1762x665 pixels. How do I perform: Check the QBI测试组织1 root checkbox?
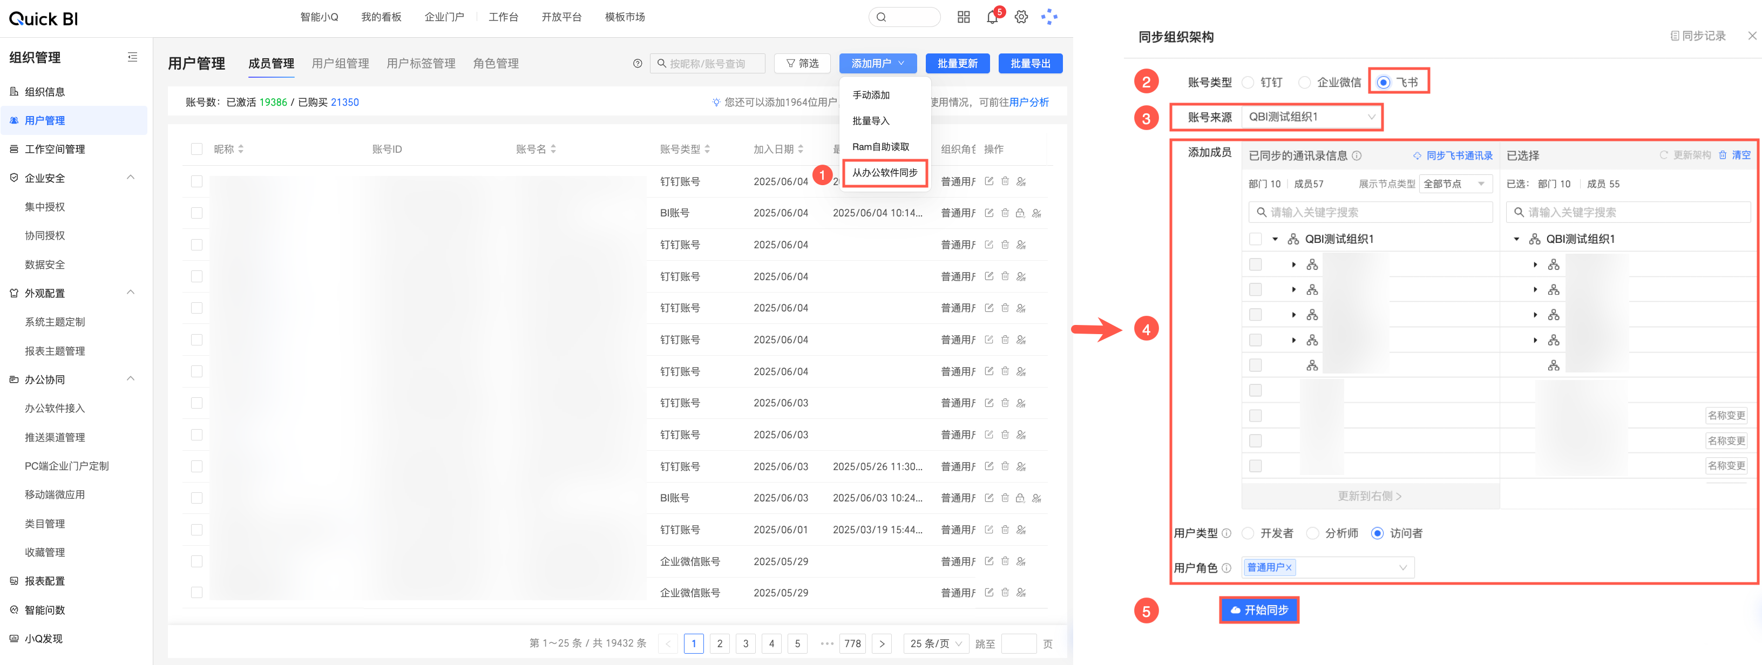click(x=1255, y=239)
